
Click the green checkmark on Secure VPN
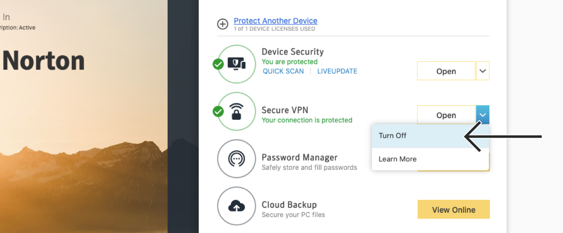click(218, 111)
